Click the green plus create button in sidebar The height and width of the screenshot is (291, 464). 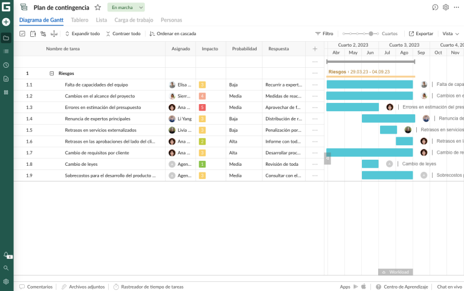[x=6, y=22]
